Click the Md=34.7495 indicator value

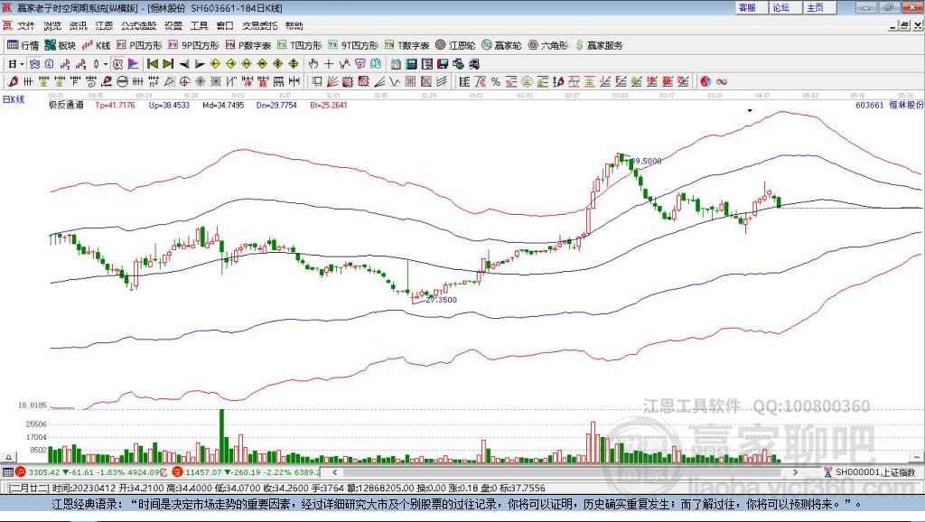223,105
